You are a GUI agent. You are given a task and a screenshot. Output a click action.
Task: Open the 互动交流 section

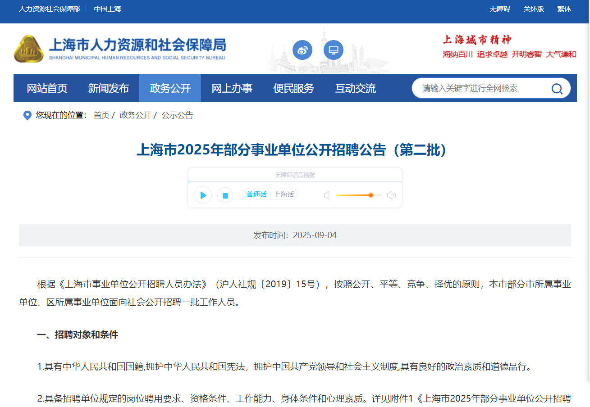click(355, 88)
